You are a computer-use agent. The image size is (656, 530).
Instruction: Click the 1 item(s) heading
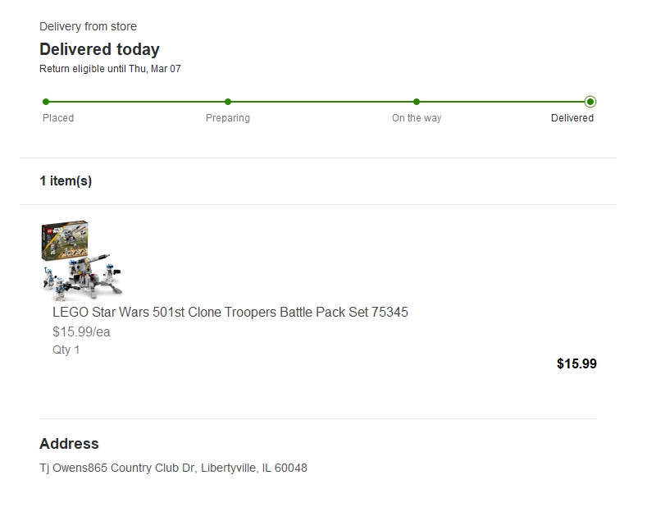point(66,180)
